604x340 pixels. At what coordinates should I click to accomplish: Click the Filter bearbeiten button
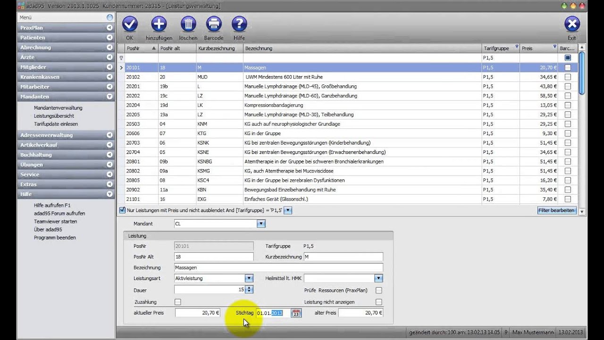[557, 210]
